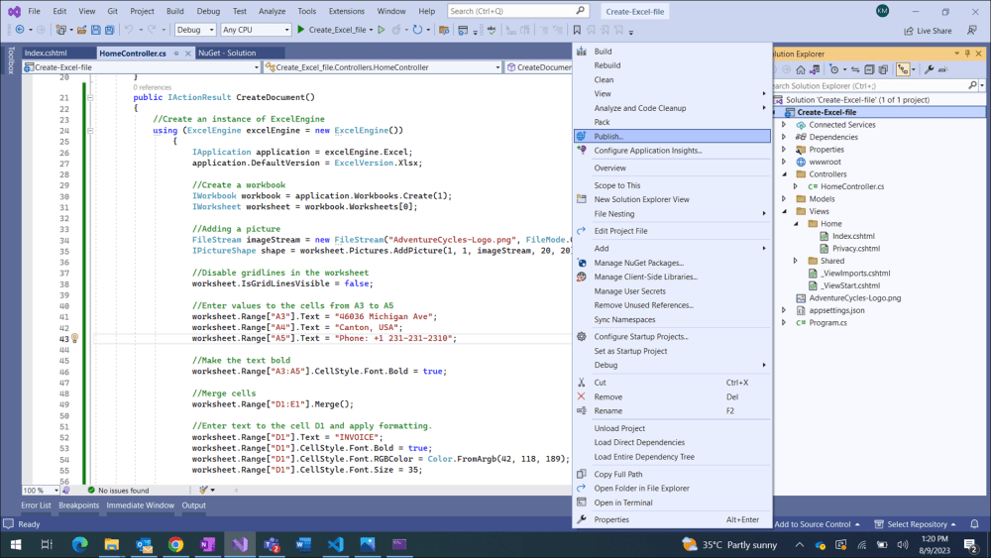Switch to the NuGet - Solution tab

pos(227,53)
